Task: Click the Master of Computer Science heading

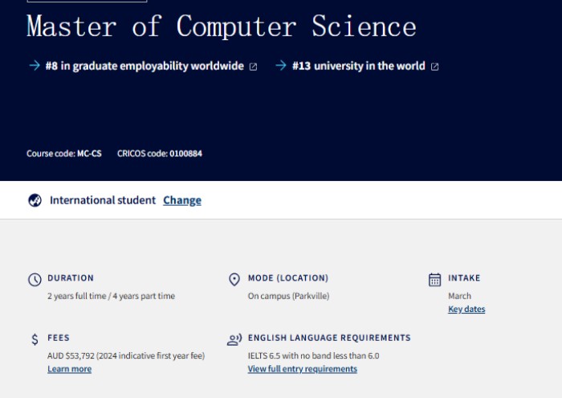Action: [x=222, y=27]
